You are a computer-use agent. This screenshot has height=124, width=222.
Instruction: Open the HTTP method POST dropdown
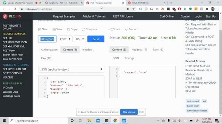tap(65, 39)
